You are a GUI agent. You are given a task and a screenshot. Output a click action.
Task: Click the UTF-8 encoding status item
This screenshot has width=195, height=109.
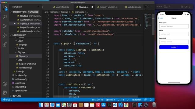121,100
